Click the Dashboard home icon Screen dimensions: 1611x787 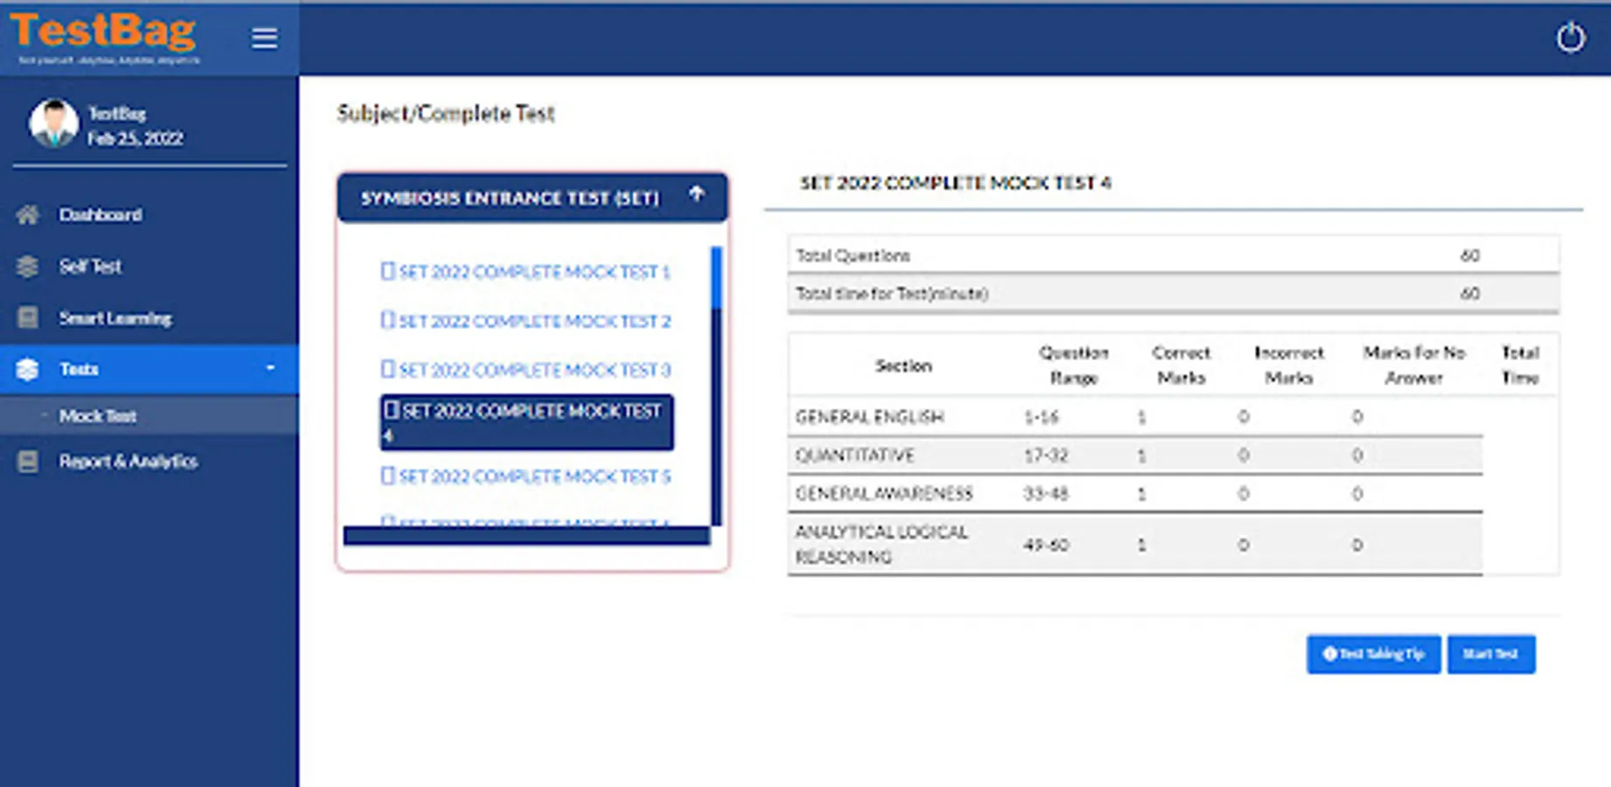pyautogui.click(x=28, y=215)
